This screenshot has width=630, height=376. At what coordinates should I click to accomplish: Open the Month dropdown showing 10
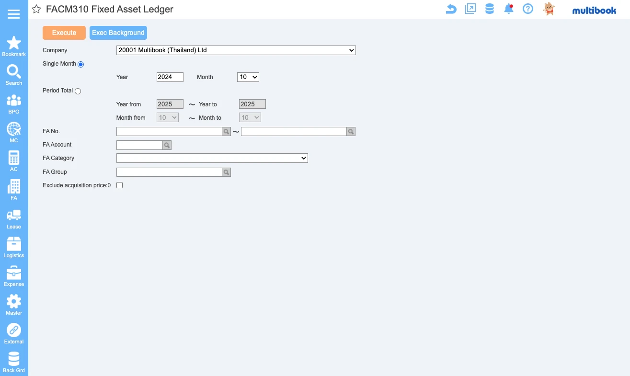click(x=248, y=77)
